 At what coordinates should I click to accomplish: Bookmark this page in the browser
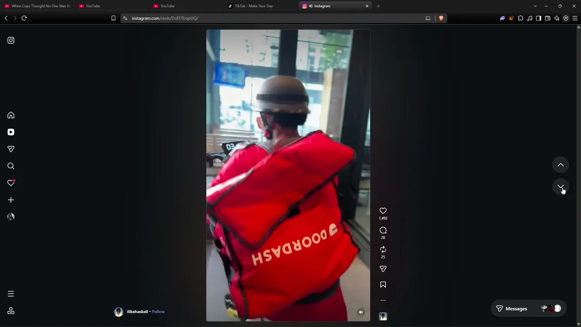pos(113,18)
